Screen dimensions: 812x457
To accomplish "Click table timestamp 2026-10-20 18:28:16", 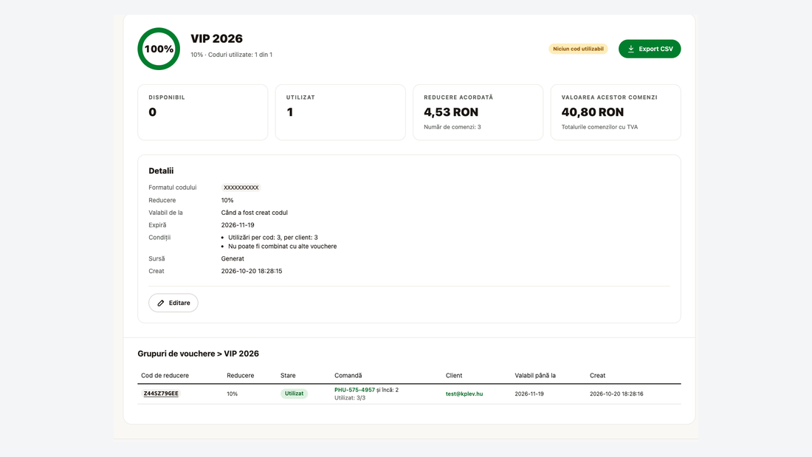I will (616, 394).
